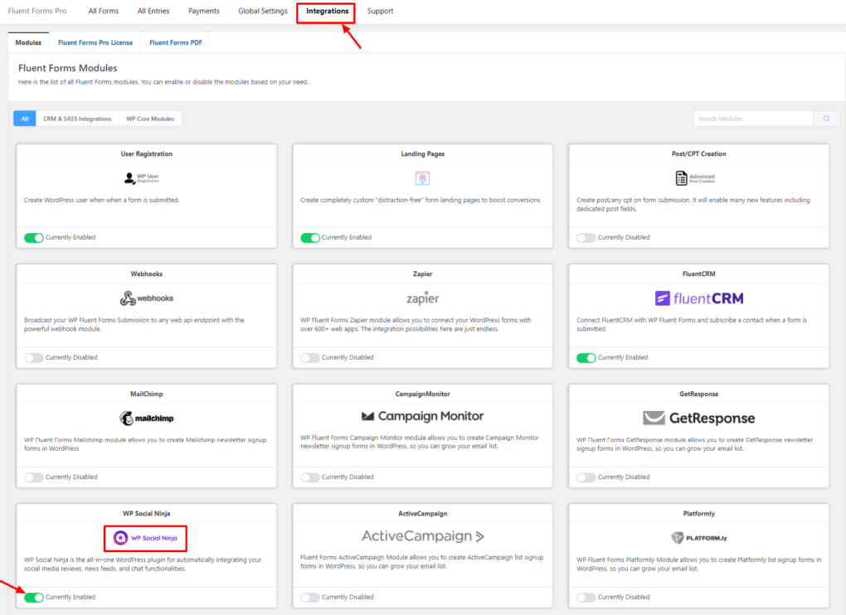This screenshot has width=846, height=615.
Task: Enable the ActiveCampaign module toggle
Action: [x=309, y=598]
